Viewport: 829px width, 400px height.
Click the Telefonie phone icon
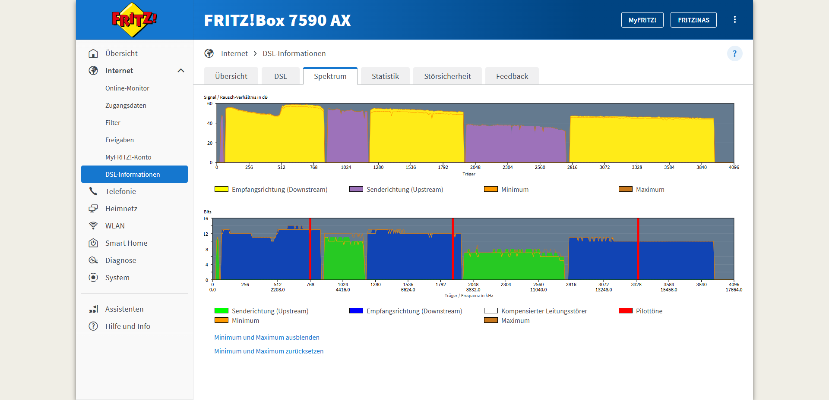(x=93, y=191)
